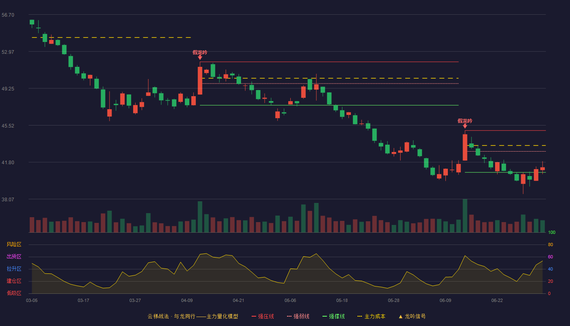Screen dimensions: 570x326
Task: Click the pink dotted icon beside 强弱线
Action: click(289, 316)
